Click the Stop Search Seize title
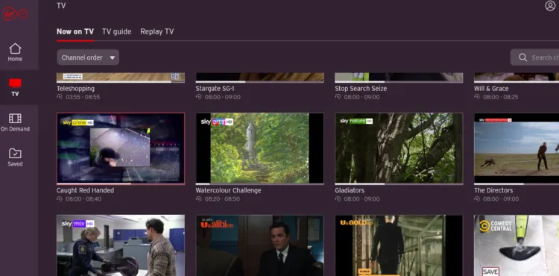559x276 pixels. click(361, 89)
